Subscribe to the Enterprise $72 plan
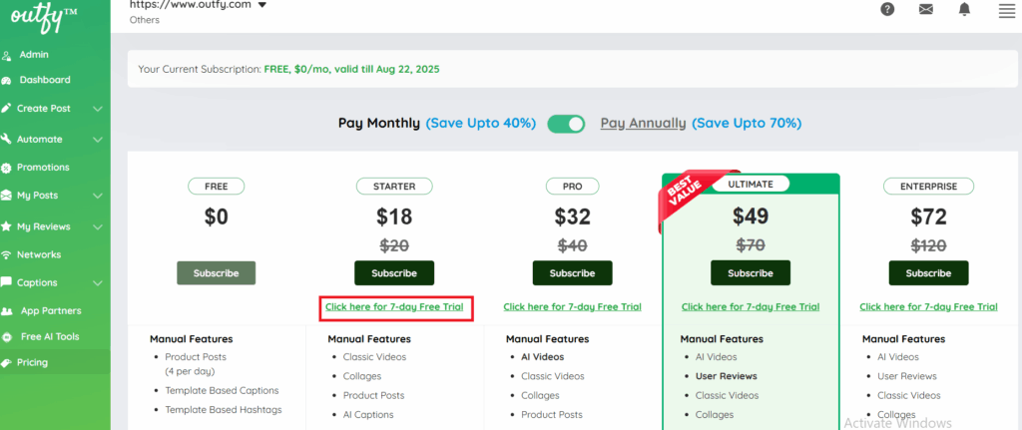The image size is (1022, 430). (x=928, y=273)
